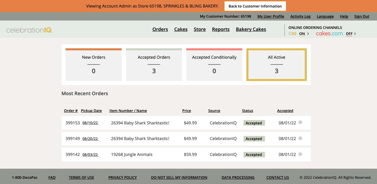Sort by Order # column header
This screenshot has height=184, width=377.
point(71,111)
